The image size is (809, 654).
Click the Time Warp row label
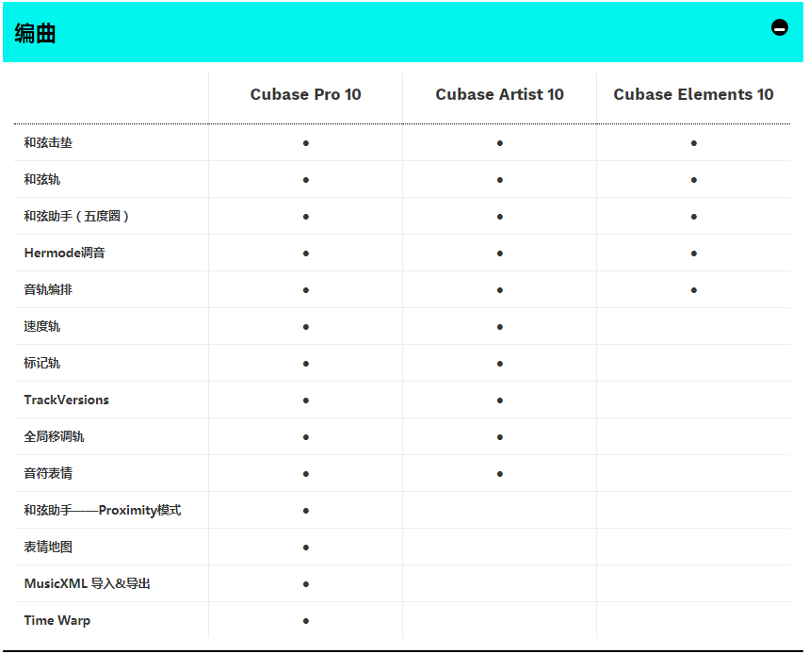coord(57,620)
